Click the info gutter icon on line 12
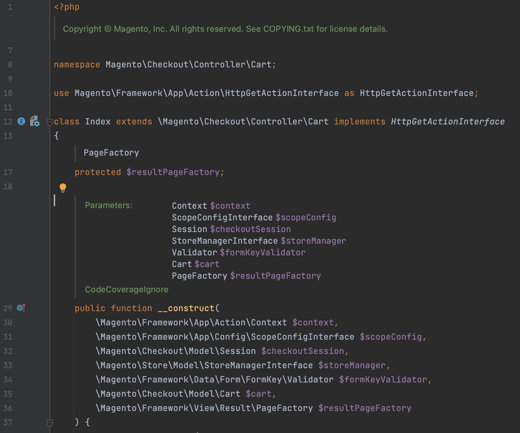The width and height of the screenshot is (520, 433). pos(21,121)
